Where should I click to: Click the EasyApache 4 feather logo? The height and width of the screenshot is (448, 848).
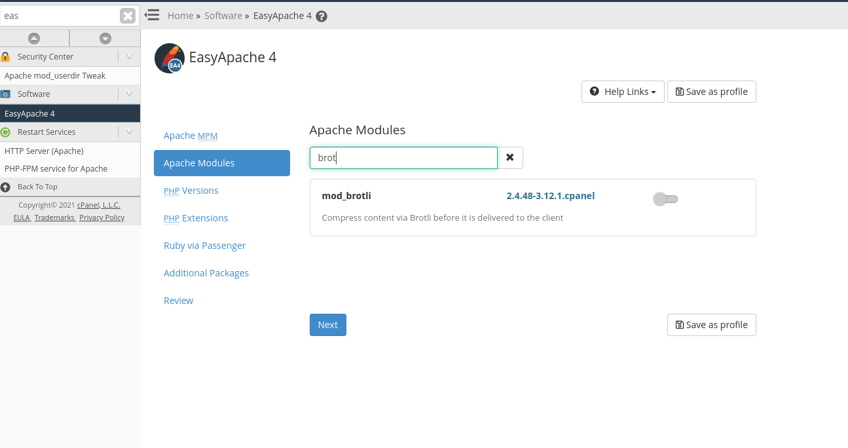tap(169, 58)
